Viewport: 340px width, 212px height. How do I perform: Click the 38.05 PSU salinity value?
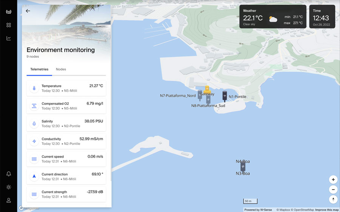tap(94, 121)
